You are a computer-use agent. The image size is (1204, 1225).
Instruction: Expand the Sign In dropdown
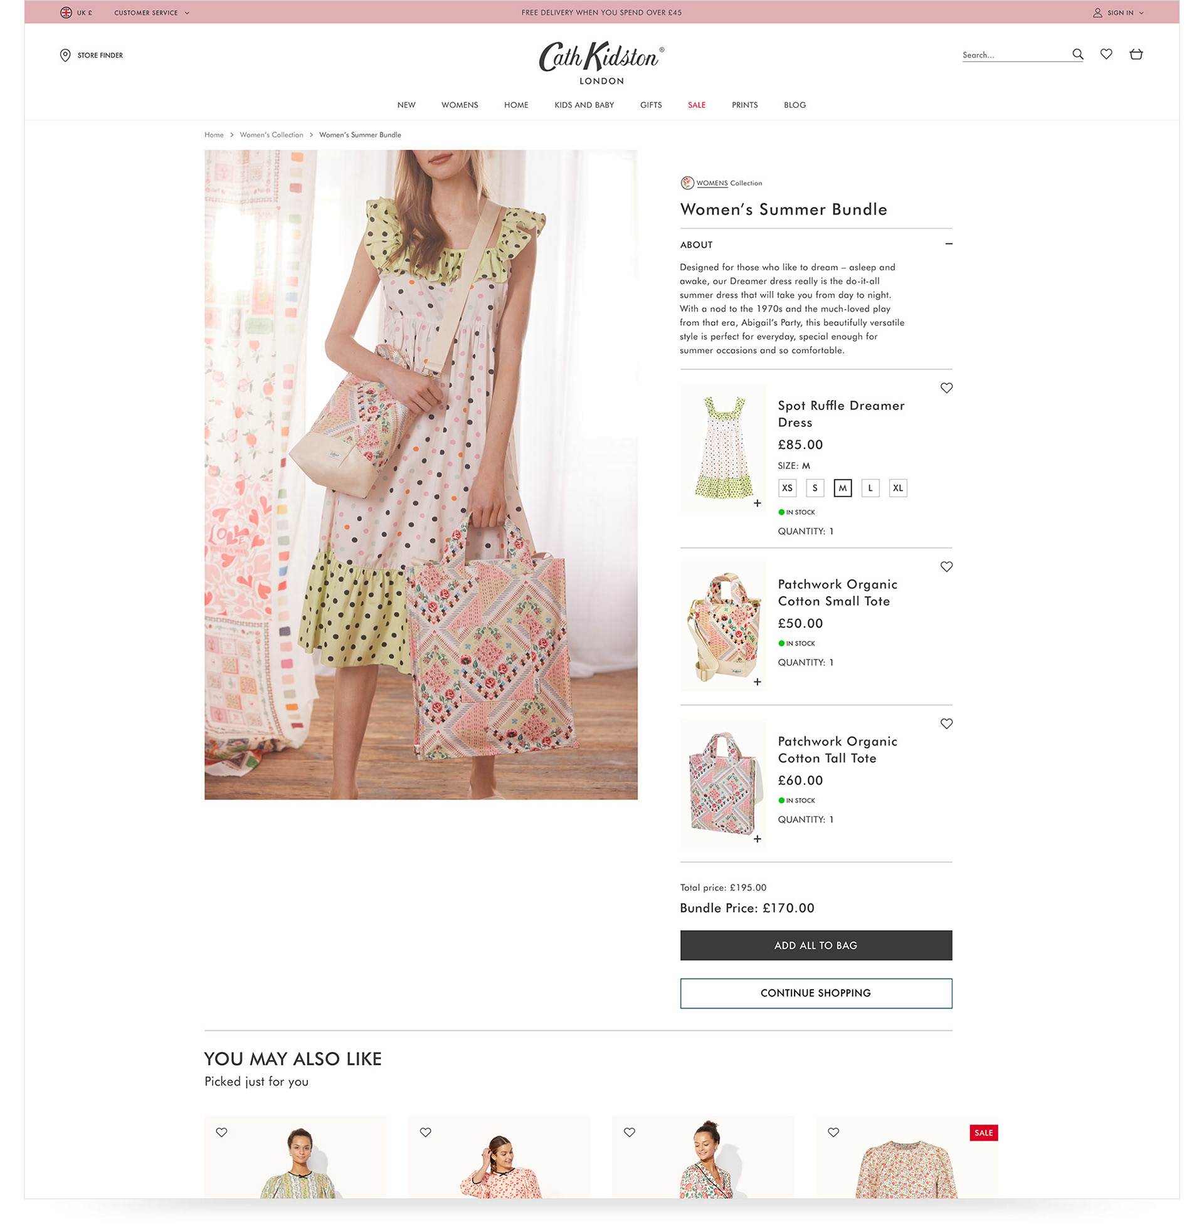click(1118, 13)
